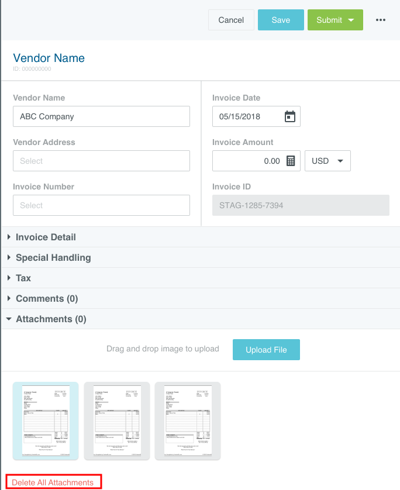Open the three-dot more options menu
The image size is (400, 490).
tap(381, 20)
